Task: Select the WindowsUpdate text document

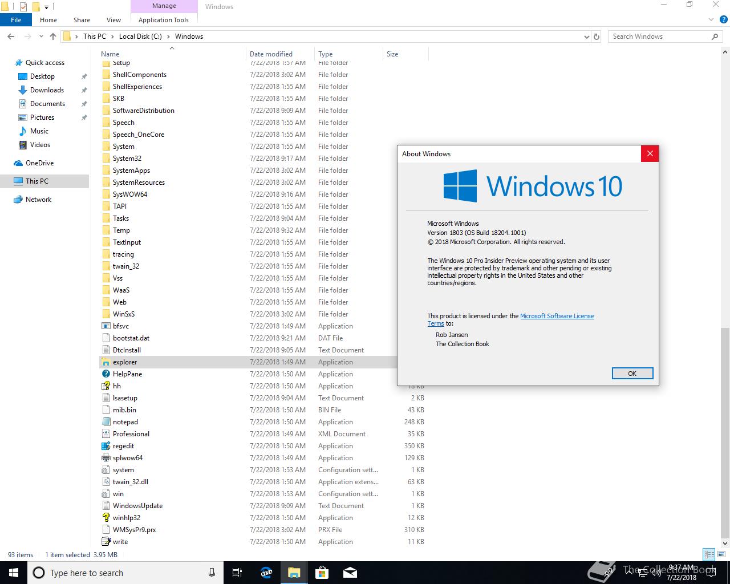Action: [137, 506]
